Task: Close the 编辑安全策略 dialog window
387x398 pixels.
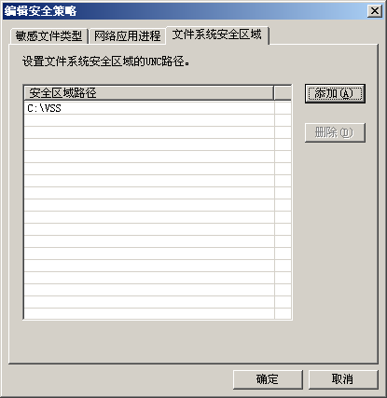Action: tap(375, 11)
